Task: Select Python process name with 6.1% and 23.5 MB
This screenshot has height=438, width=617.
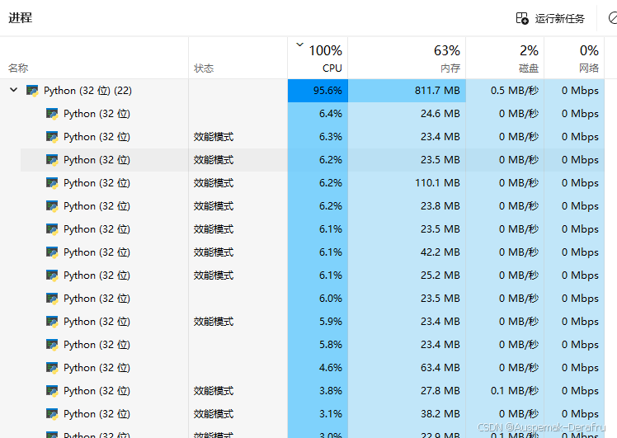Action: (x=97, y=229)
